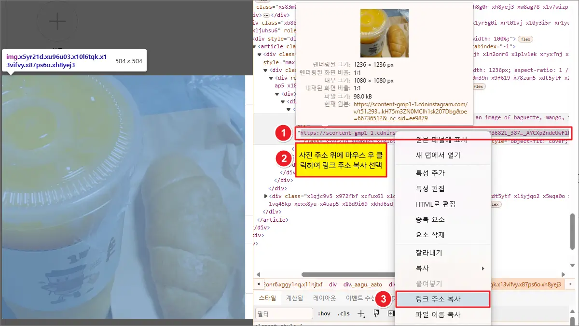Screen dimensions: 579x326
Task: Toggle the :hov element state button
Action: (x=324, y=313)
